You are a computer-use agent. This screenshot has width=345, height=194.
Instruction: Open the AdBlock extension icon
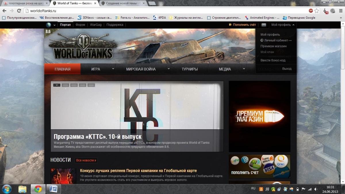311,11
